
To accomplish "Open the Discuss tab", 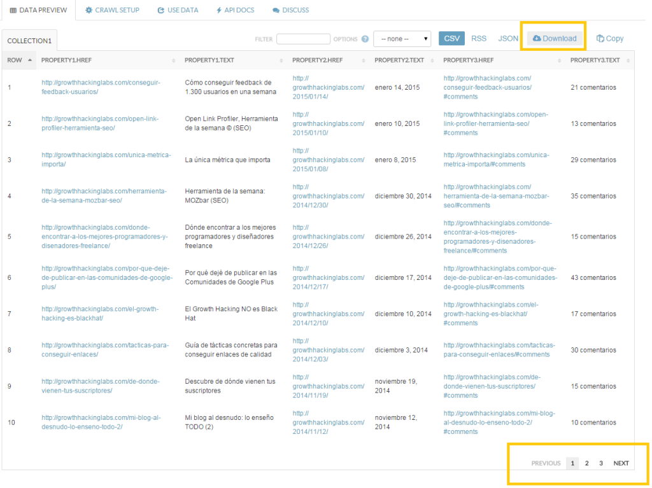I will point(290,10).
